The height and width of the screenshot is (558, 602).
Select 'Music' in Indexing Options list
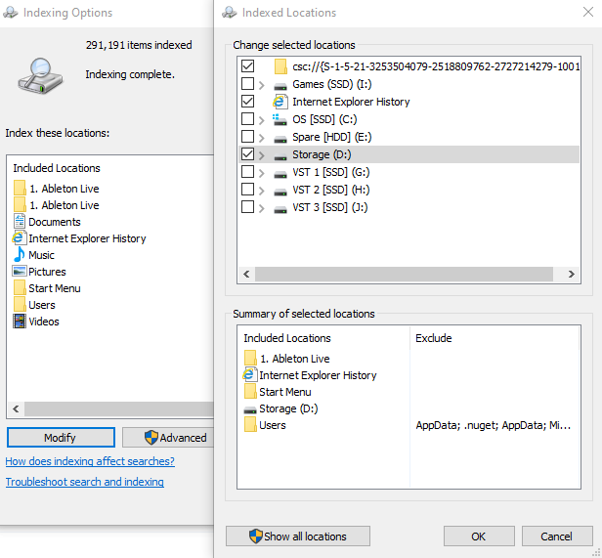[34, 255]
